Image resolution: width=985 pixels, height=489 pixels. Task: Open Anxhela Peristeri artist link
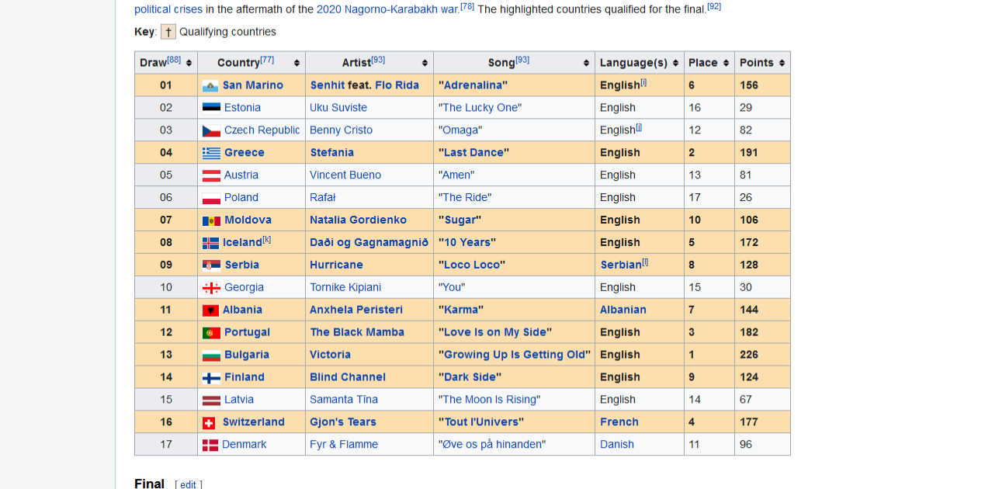[x=356, y=310]
